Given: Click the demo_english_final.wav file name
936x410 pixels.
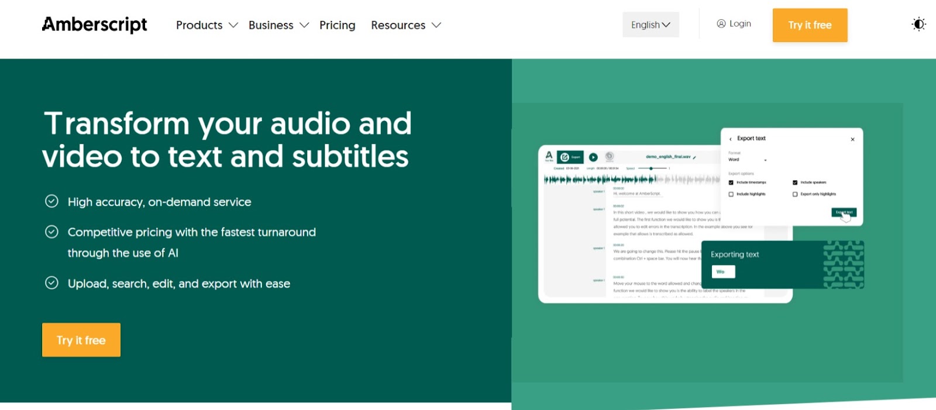Looking at the screenshot, I should click(x=668, y=157).
